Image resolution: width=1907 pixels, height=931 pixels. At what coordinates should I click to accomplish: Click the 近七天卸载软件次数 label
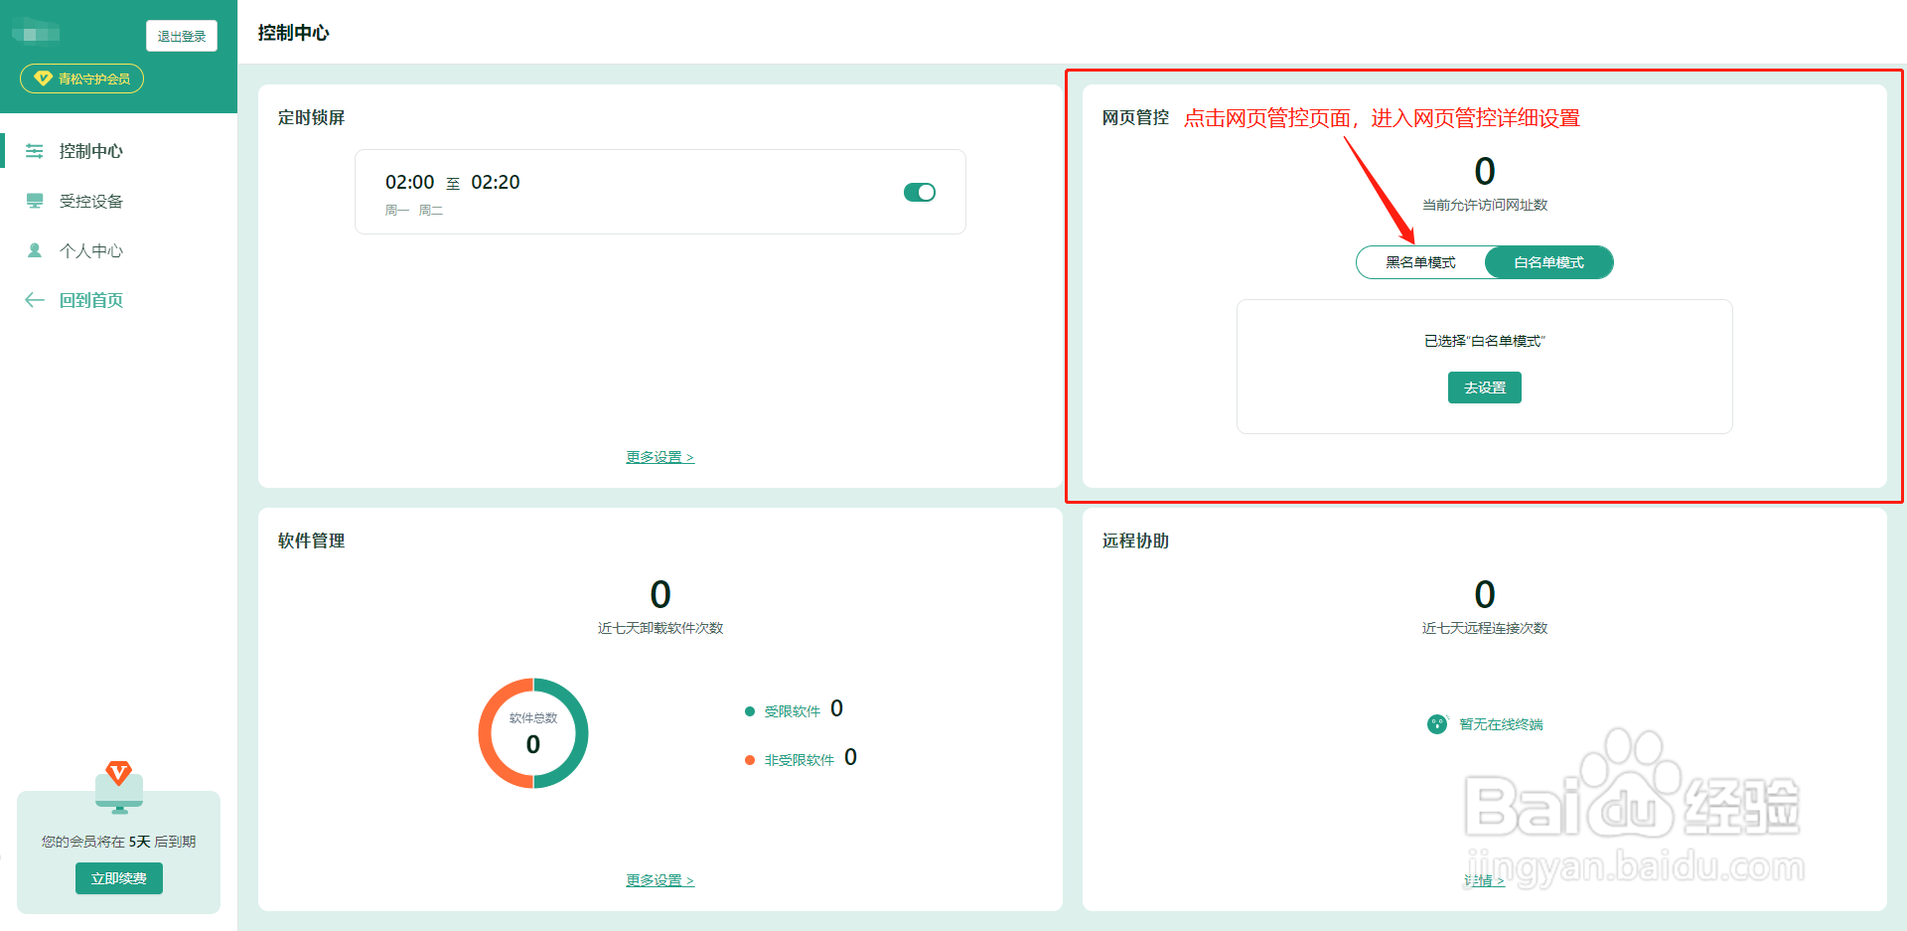click(x=660, y=628)
